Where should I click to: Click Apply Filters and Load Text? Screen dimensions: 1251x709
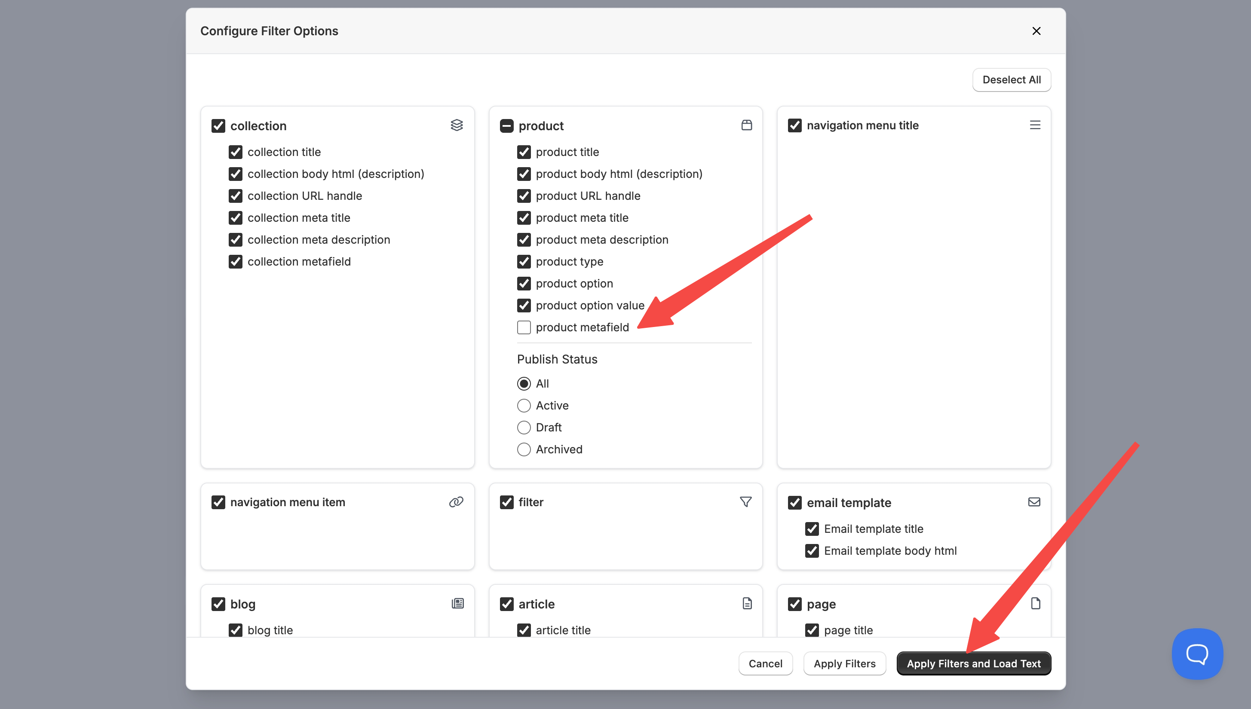[973, 664]
